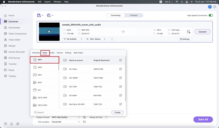219x128 pixels.
Task: Open Video Editor from sidebar
Action: point(12,40)
